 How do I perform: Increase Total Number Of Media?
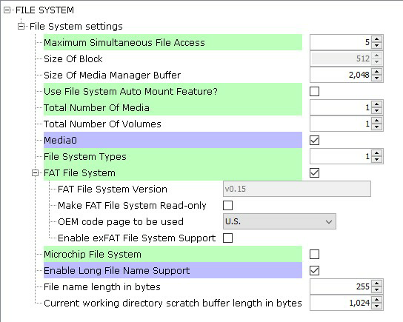pyautogui.click(x=377, y=104)
